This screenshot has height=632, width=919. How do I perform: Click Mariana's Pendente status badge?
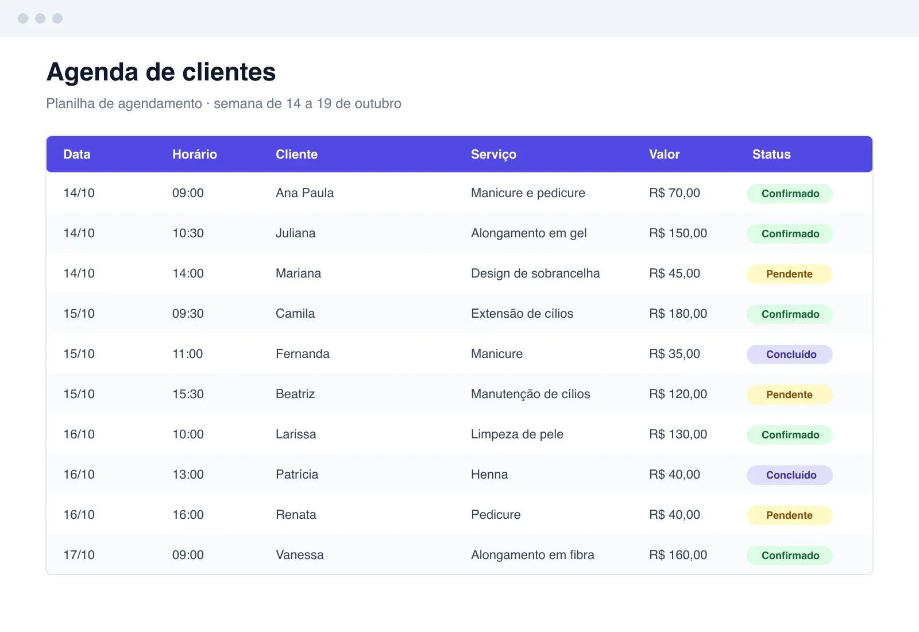pos(790,274)
